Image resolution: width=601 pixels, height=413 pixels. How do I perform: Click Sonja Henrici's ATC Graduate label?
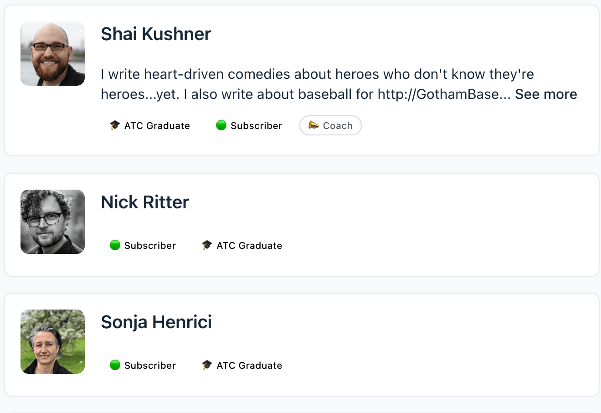click(249, 366)
